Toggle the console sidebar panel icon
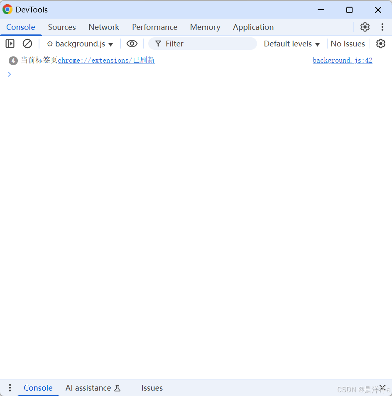 point(10,44)
